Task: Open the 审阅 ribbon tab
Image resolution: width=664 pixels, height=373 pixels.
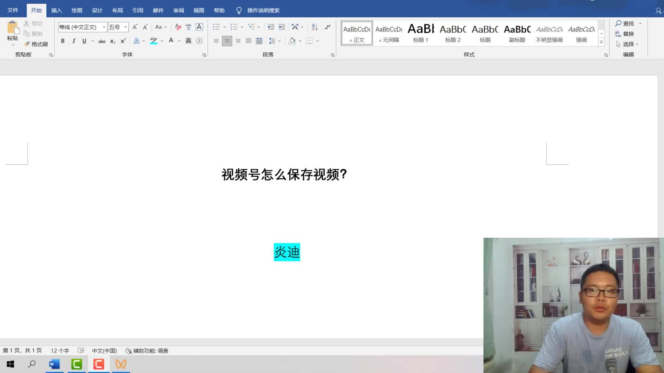Action: 178,10
